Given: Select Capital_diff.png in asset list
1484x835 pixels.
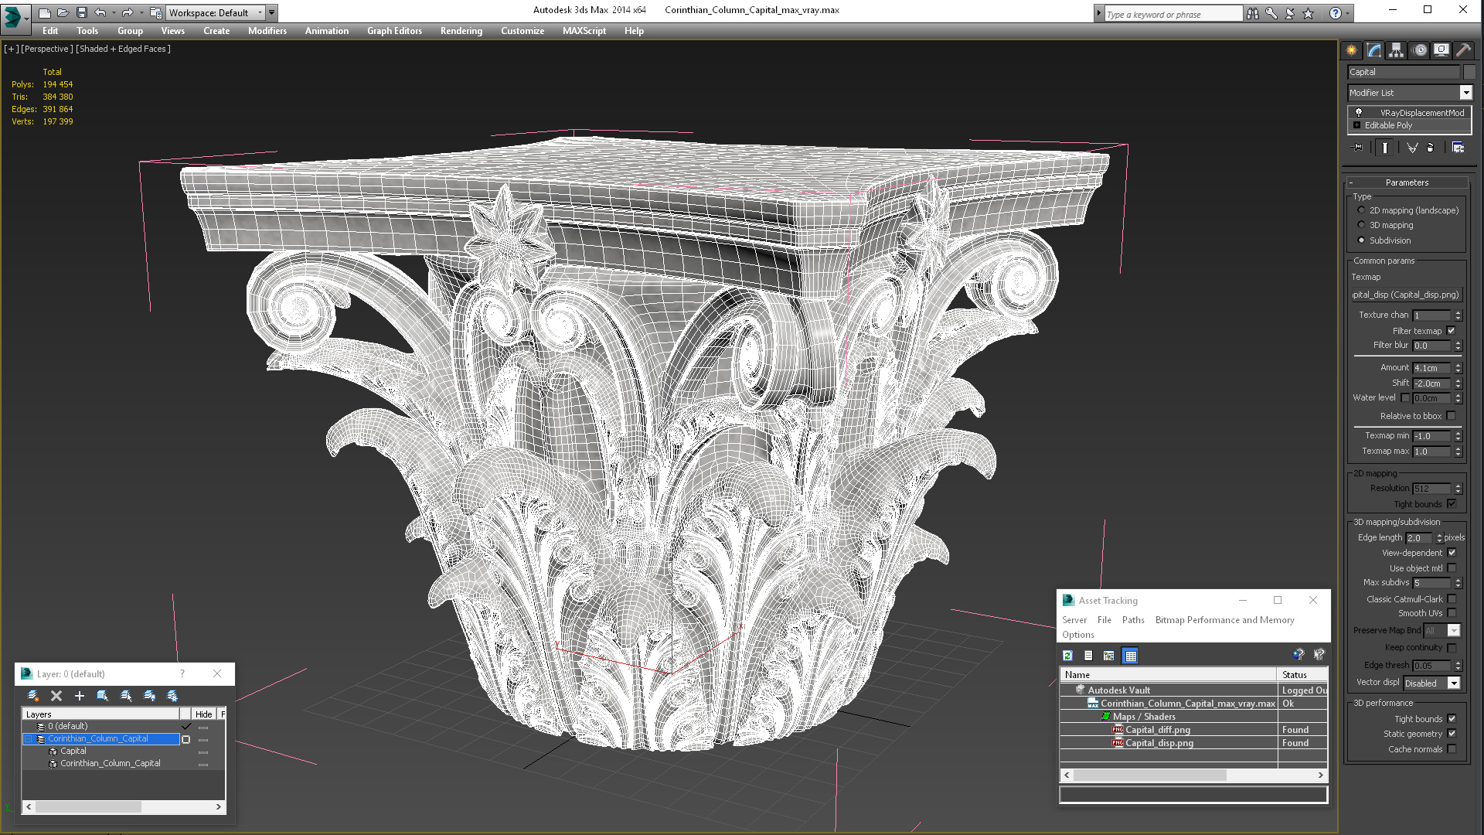Looking at the screenshot, I should (x=1157, y=730).
